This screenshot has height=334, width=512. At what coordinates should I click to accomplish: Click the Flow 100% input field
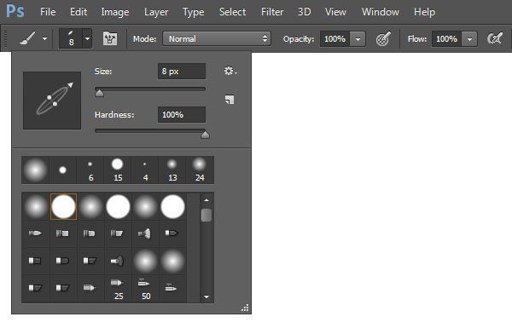(x=446, y=39)
